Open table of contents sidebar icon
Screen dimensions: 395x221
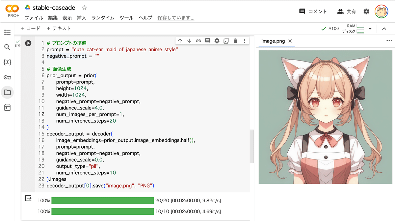click(7, 32)
